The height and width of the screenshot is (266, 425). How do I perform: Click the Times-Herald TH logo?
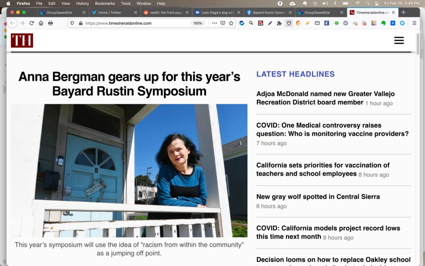[x=22, y=40]
